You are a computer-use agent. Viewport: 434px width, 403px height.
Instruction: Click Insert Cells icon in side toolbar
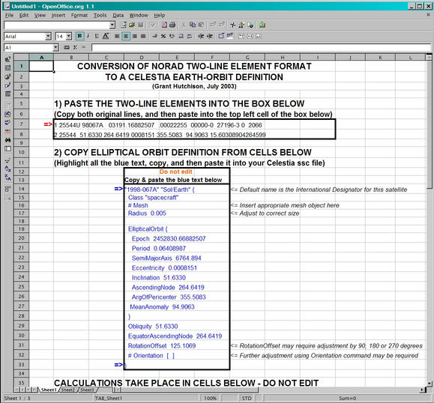pyautogui.click(x=7, y=67)
